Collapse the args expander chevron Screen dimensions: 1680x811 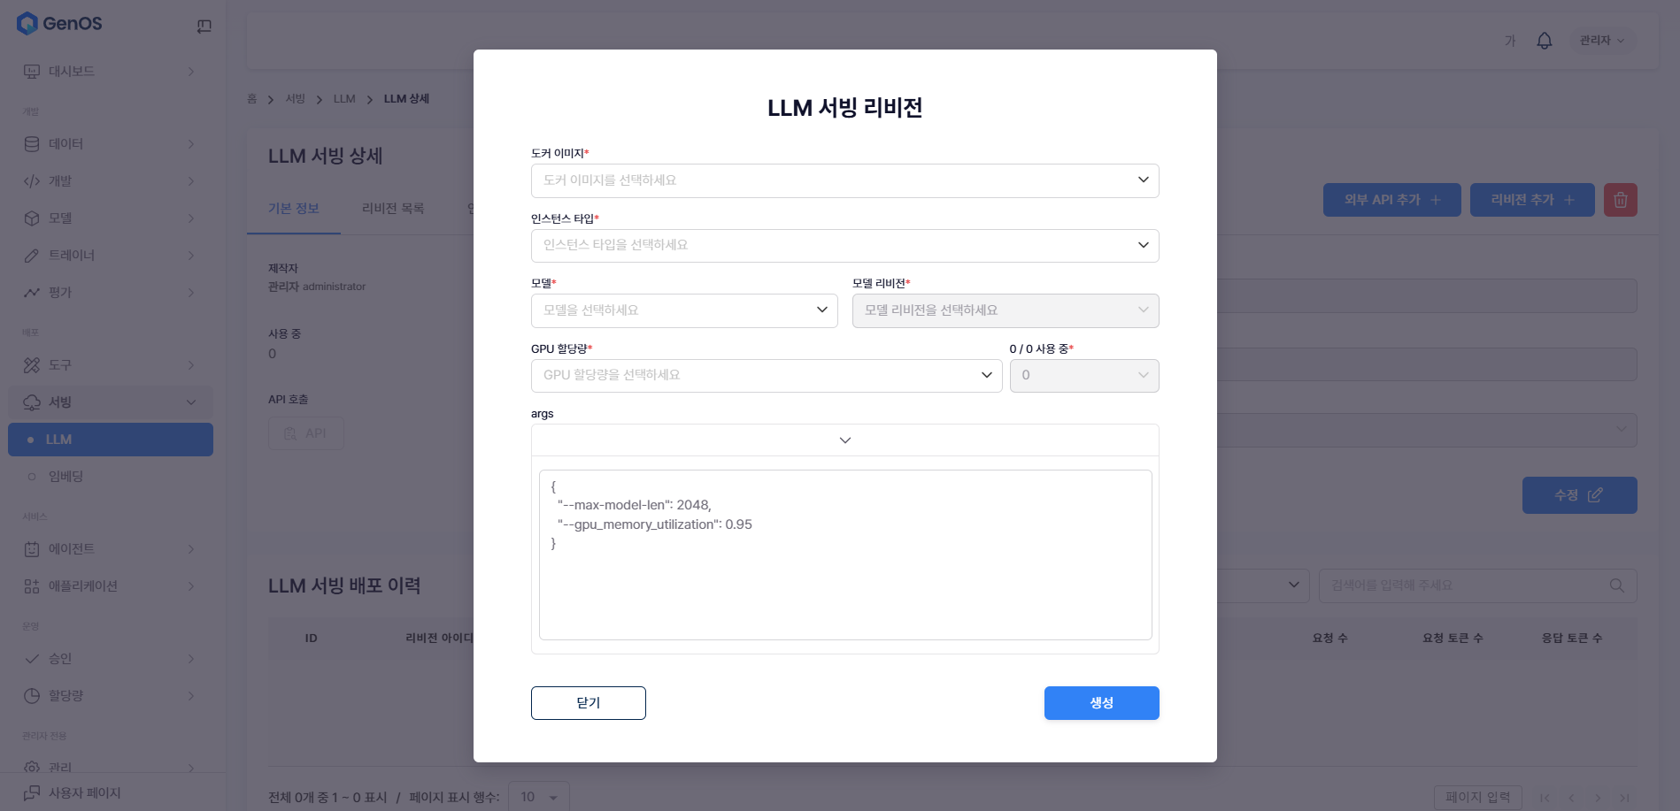[x=844, y=440]
